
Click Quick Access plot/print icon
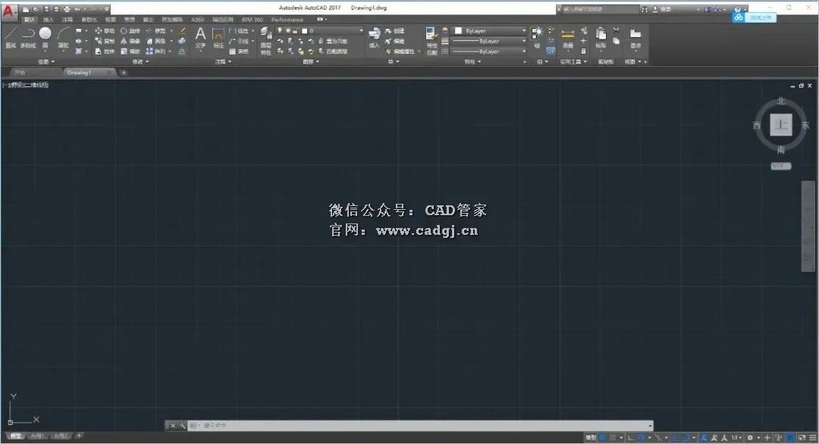pyautogui.click(x=66, y=9)
